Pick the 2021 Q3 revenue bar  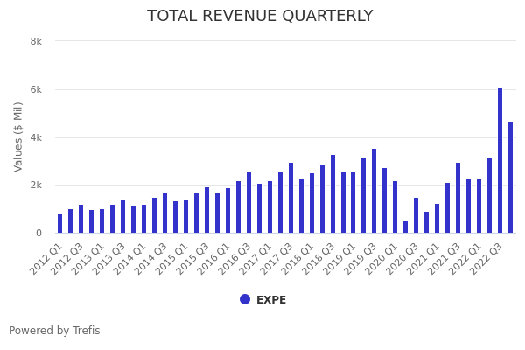(458, 198)
